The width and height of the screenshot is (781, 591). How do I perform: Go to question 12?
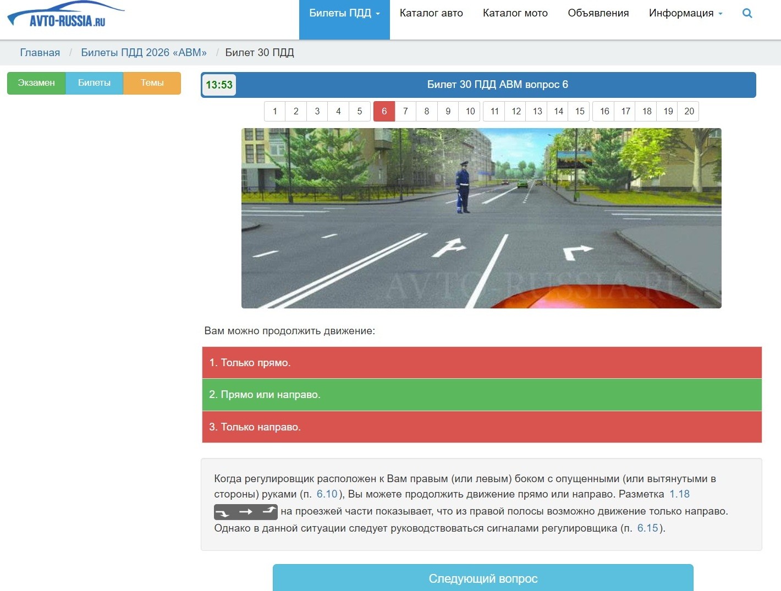[x=516, y=111]
